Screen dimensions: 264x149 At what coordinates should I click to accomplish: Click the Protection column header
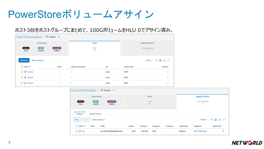[170, 126]
